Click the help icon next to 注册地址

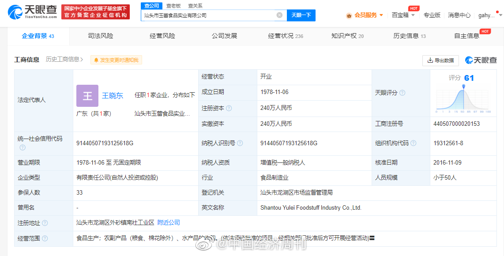[x=45, y=223]
